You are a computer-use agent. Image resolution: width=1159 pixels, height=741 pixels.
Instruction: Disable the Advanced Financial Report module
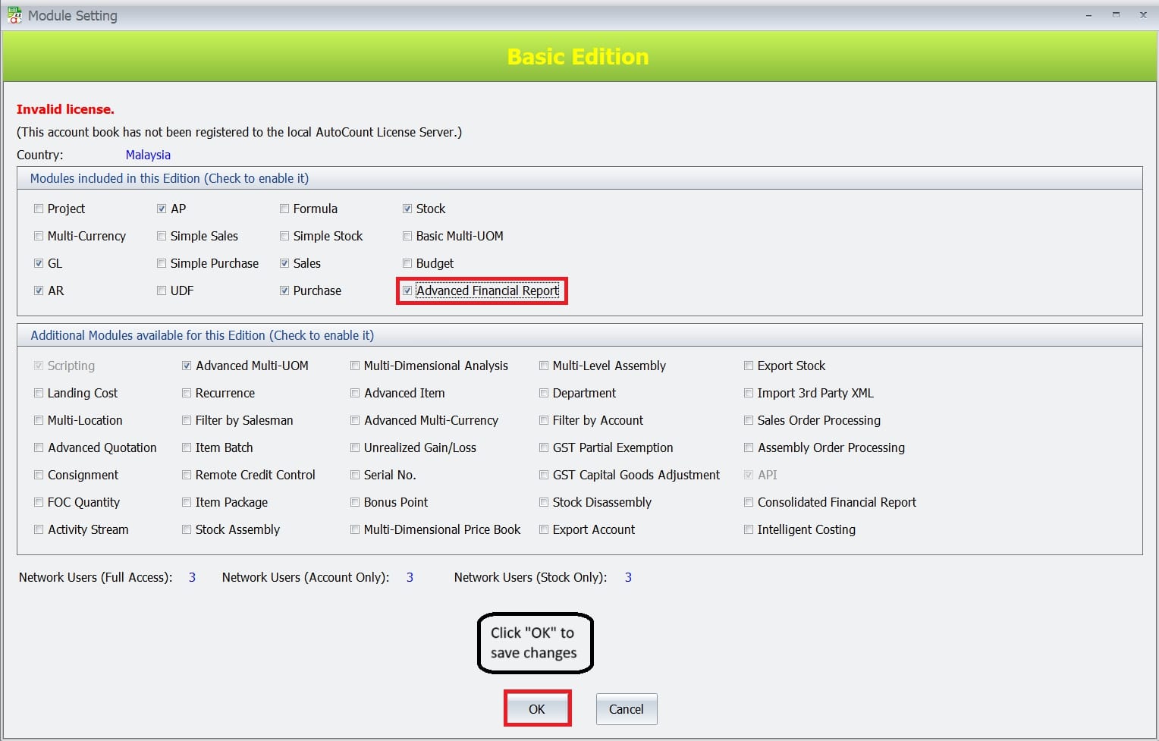[407, 290]
